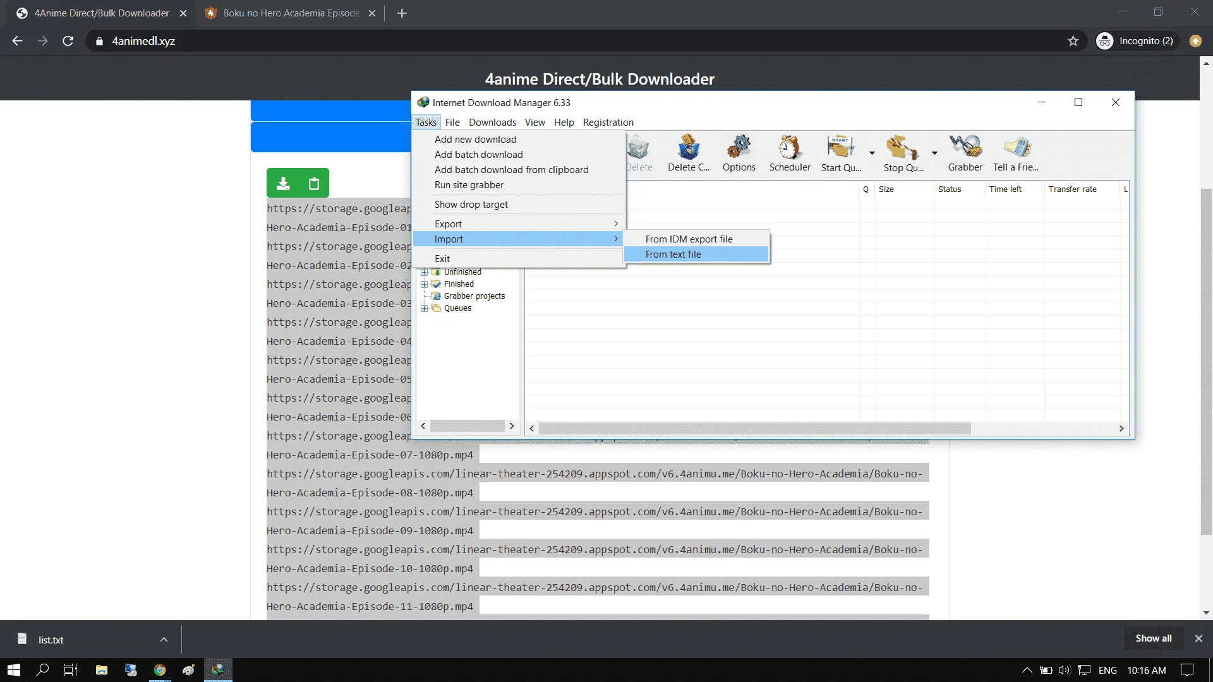Click the Delete Completed toolbar icon
This screenshot has width=1213, height=682.
click(x=689, y=153)
